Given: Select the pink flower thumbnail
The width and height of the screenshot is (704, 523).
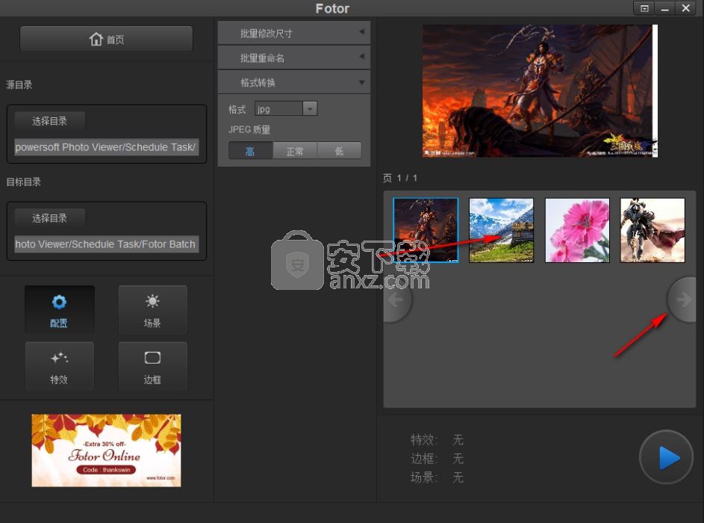Looking at the screenshot, I should click(577, 230).
